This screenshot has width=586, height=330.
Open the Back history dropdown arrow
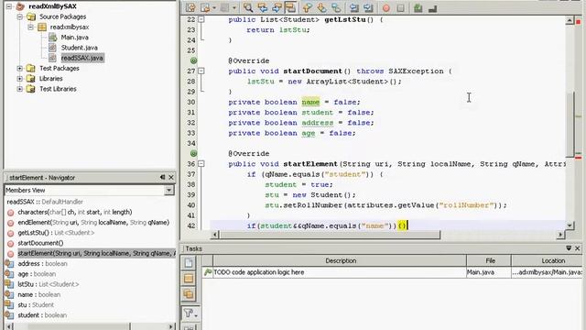[214, 8]
